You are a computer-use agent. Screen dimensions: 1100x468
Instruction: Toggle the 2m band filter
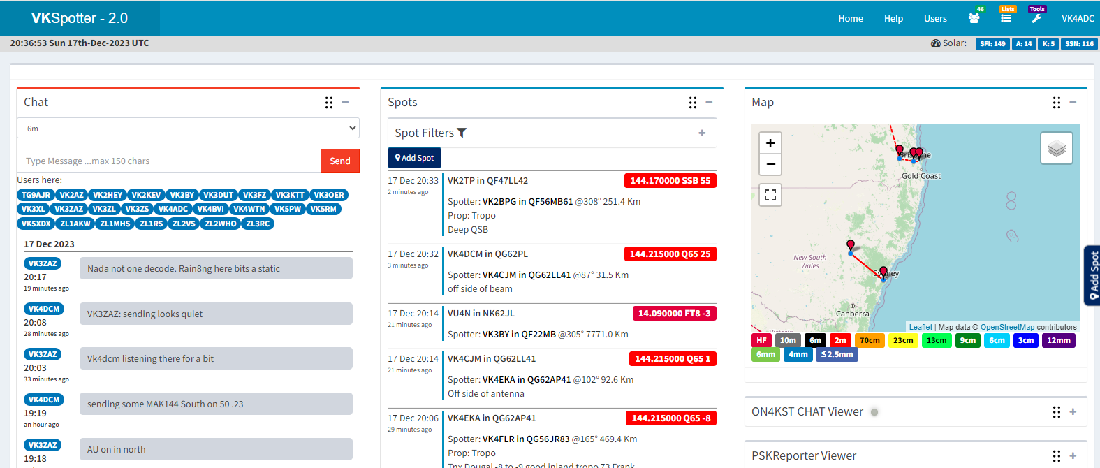tap(840, 341)
